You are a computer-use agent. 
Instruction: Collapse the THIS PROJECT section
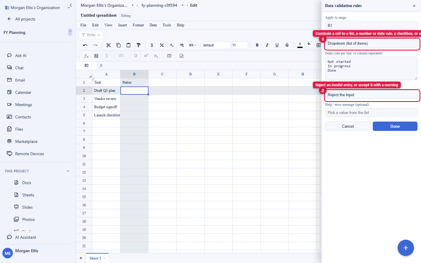pos(68,171)
